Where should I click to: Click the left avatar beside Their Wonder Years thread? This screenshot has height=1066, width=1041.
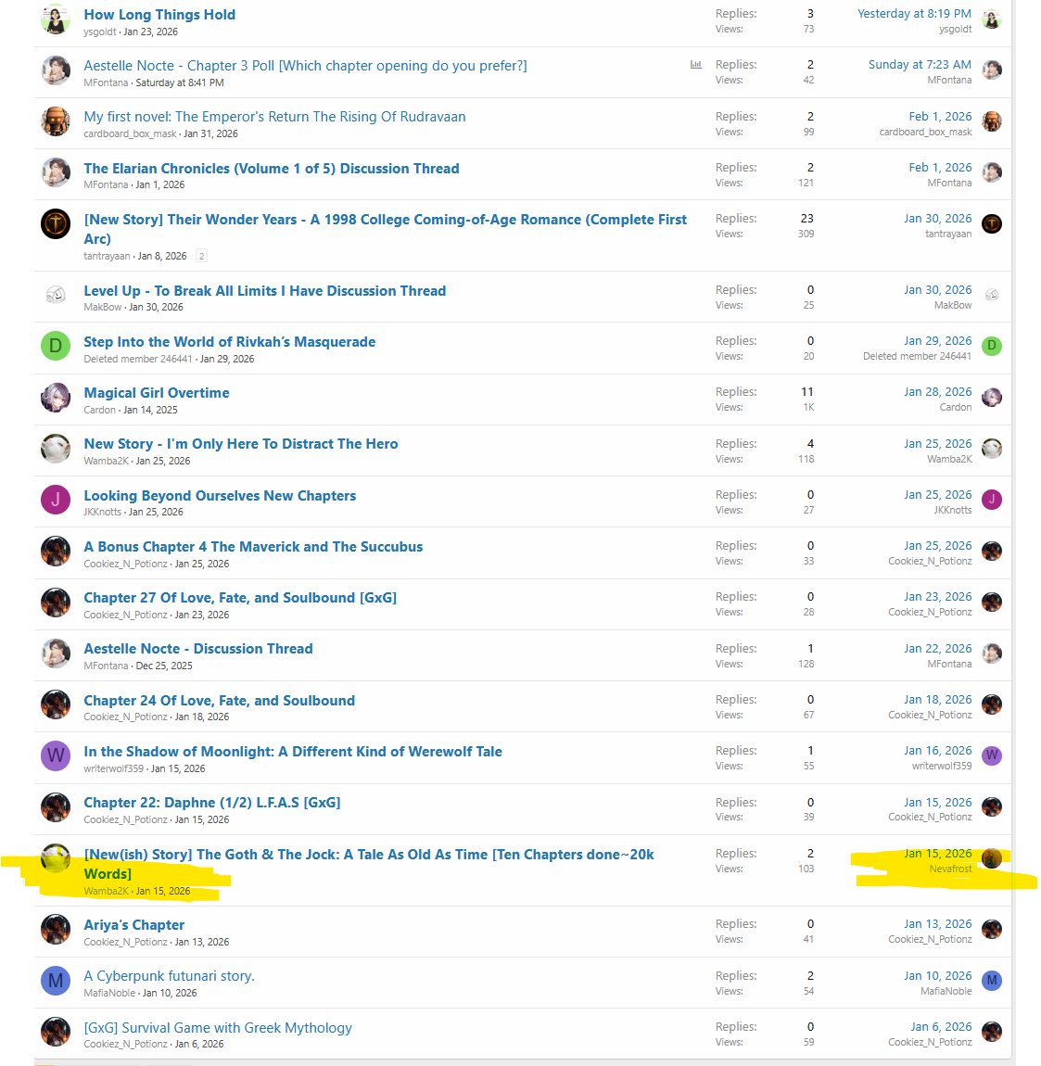[56, 224]
